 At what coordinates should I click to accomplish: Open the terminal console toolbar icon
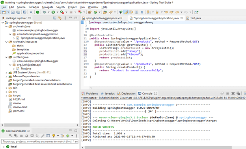(24, 12)
